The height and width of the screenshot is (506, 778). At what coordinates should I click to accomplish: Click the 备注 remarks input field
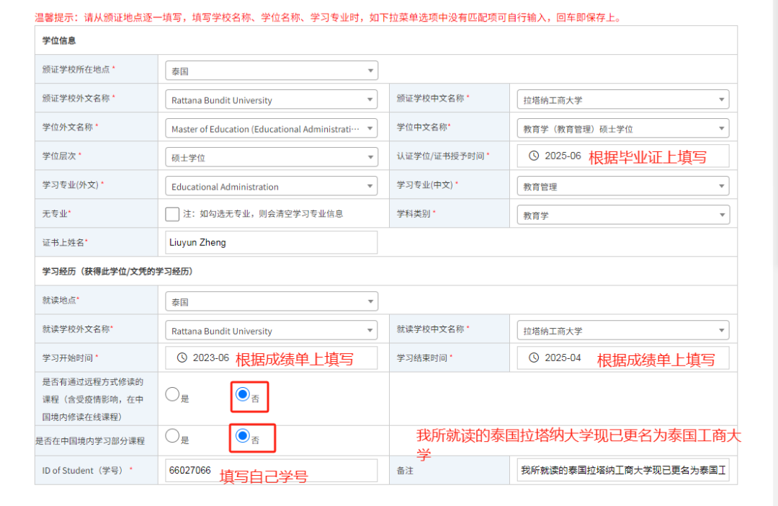[x=622, y=471]
